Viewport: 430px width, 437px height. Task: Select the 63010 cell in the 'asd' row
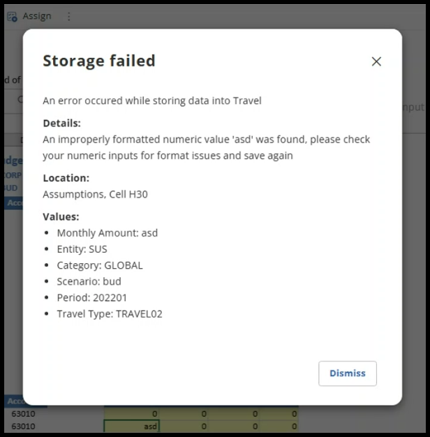(x=23, y=426)
